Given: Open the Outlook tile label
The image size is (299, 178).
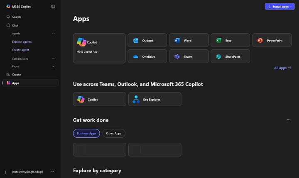Looking at the screenshot, I should pyautogui.click(x=148, y=41).
